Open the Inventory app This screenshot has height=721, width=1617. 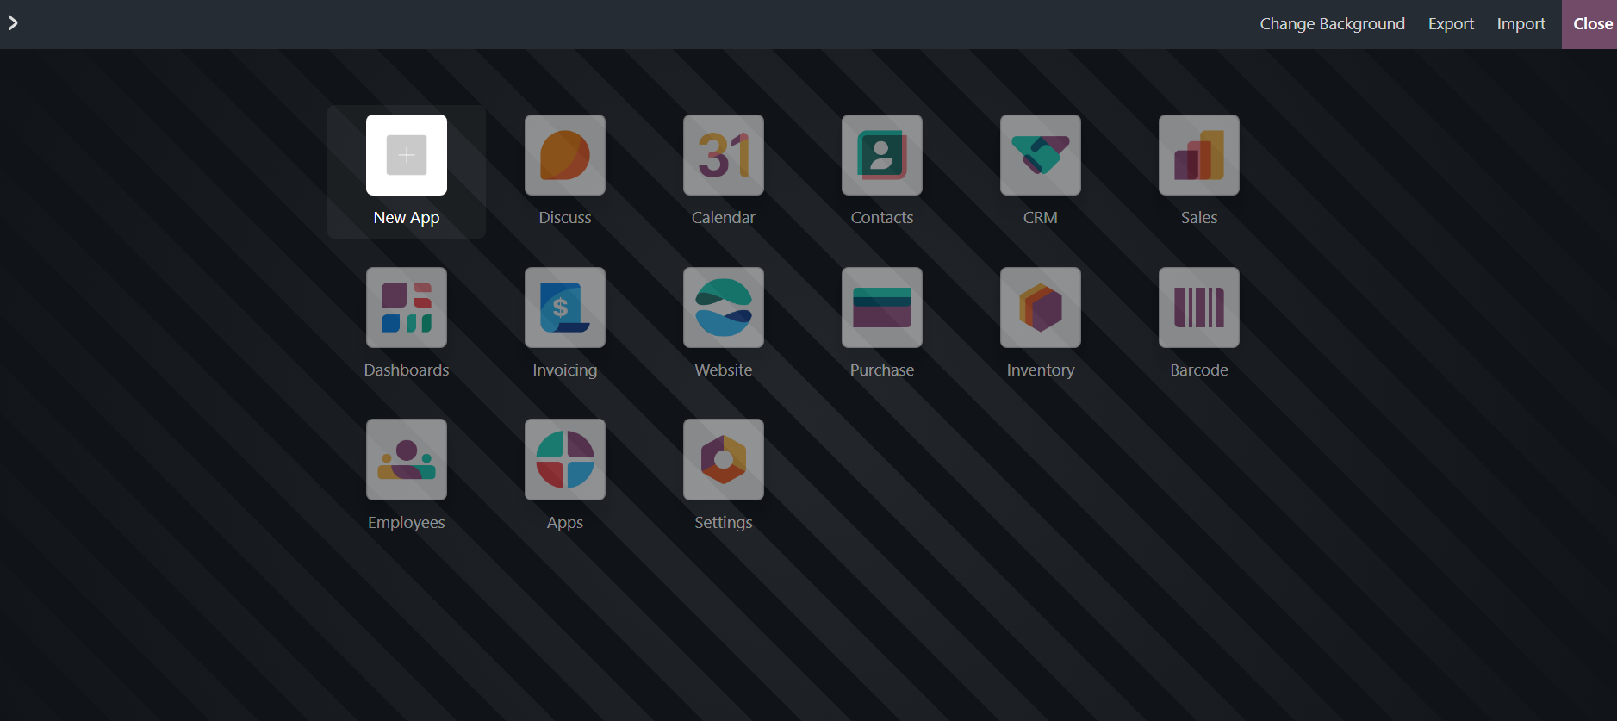click(x=1040, y=308)
